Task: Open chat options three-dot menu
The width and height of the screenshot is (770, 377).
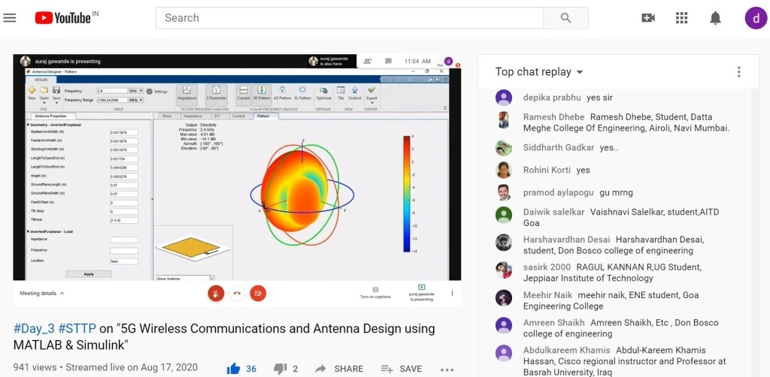Action: click(x=738, y=72)
